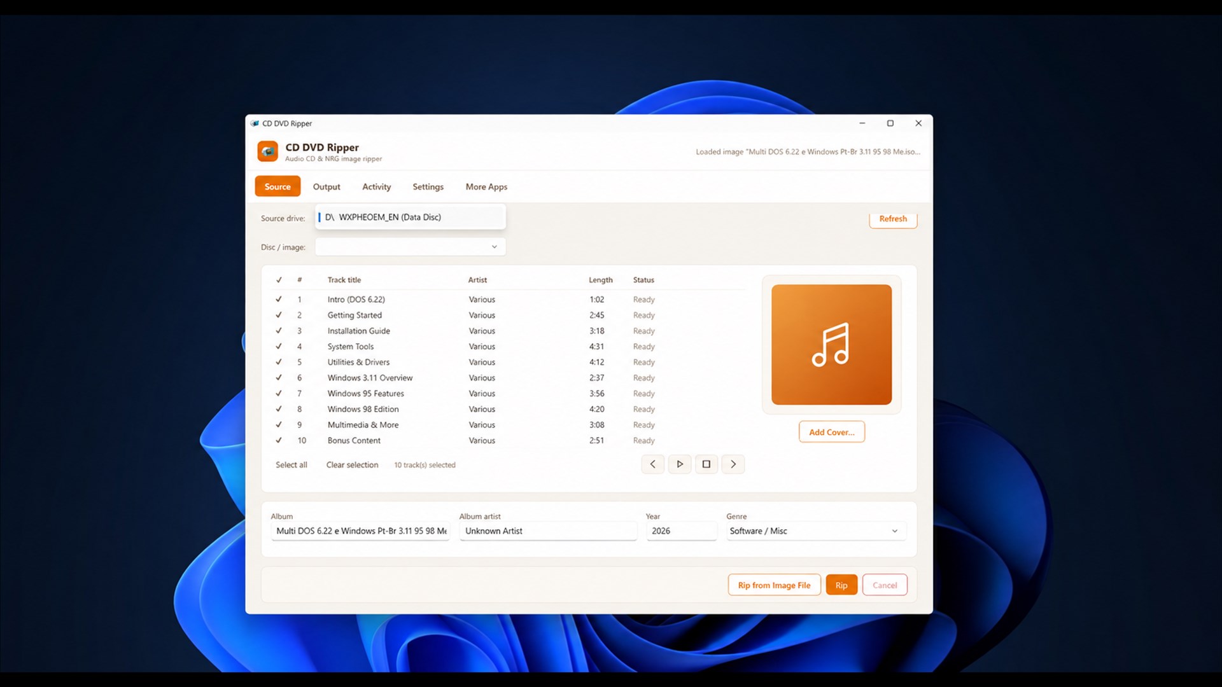Click the music note cover art

point(831,344)
